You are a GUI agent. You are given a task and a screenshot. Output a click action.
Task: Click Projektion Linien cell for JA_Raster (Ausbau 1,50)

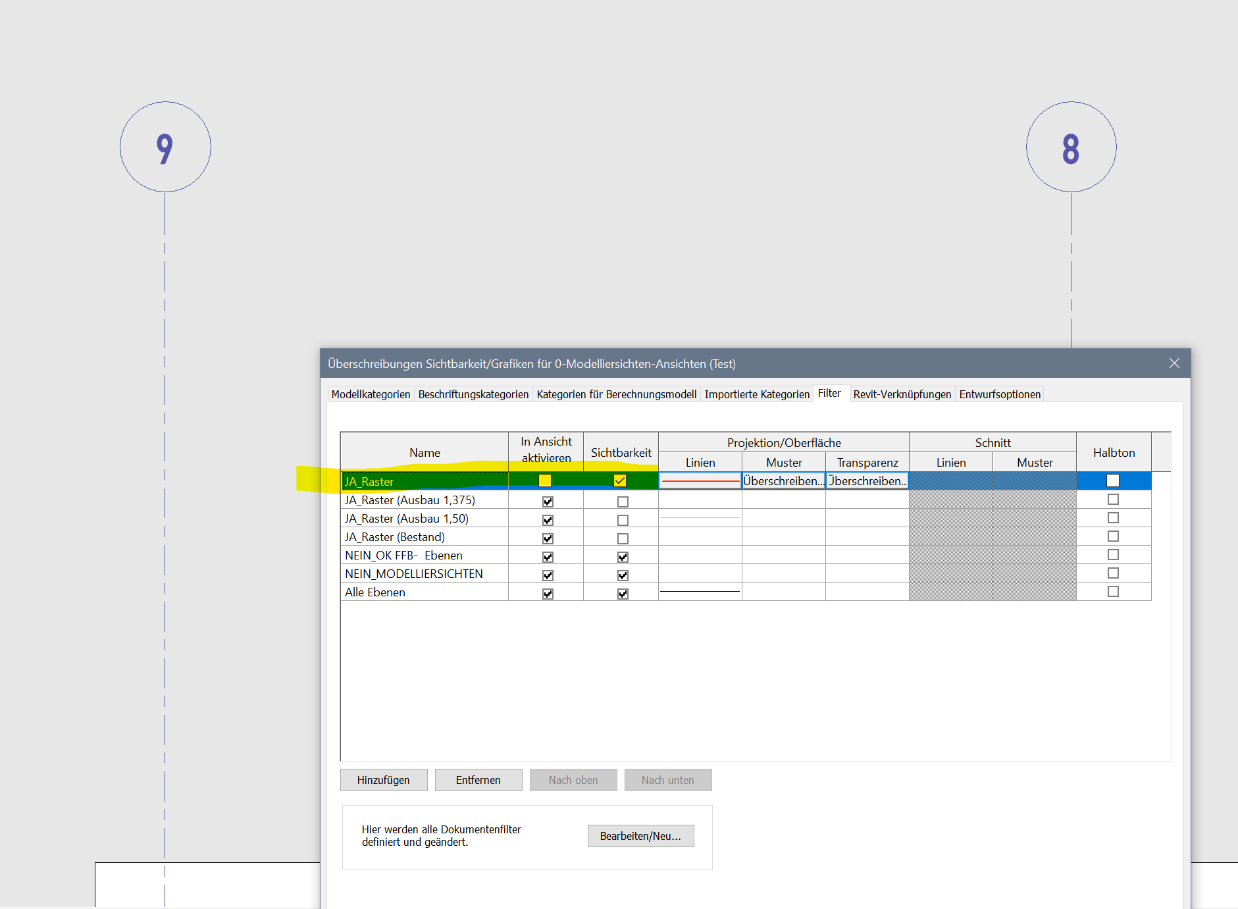click(700, 518)
